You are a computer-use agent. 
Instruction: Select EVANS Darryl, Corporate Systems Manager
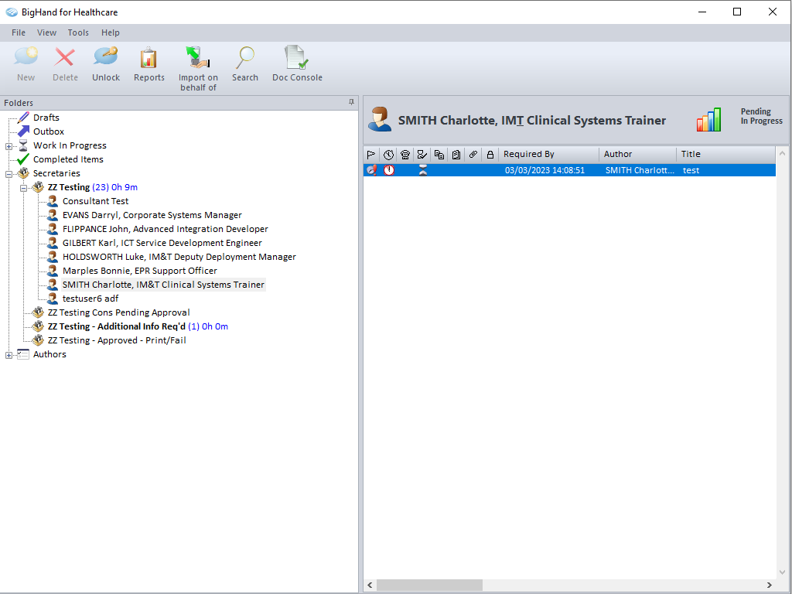152,215
